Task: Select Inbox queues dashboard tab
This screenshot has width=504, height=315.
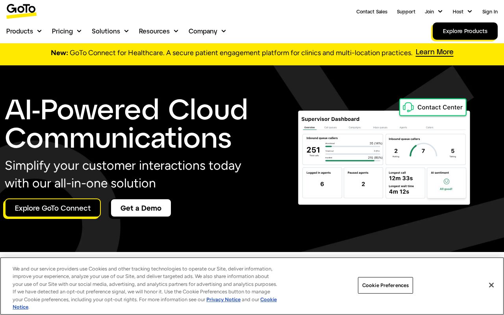Action: tap(380, 128)
